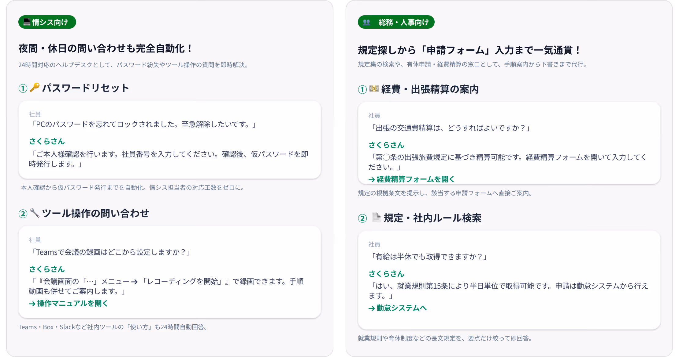Click the reply about レコーディングを開始
This screenshot has height=357, width=679.
tap(166, 286)
